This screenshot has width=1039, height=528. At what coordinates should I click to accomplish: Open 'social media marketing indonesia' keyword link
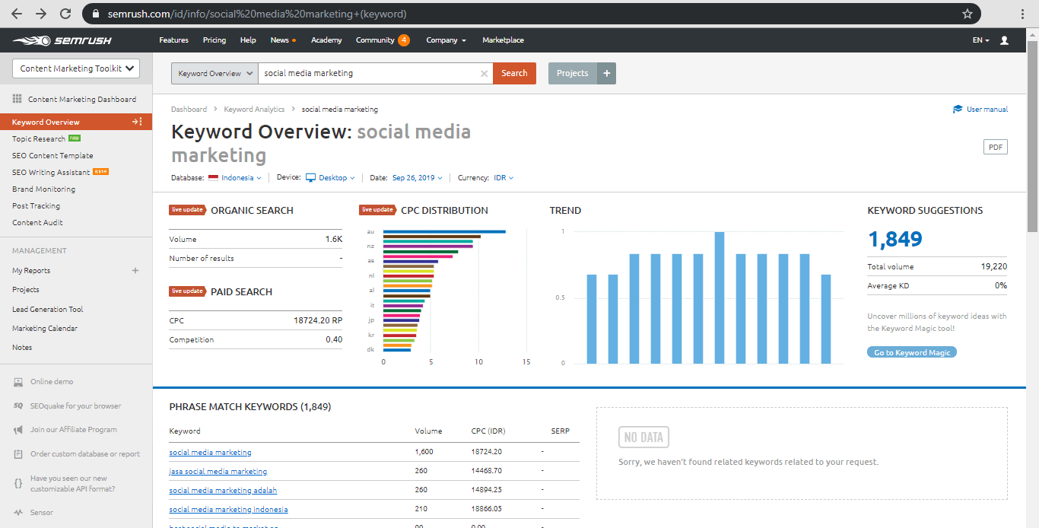pos(228,509)
